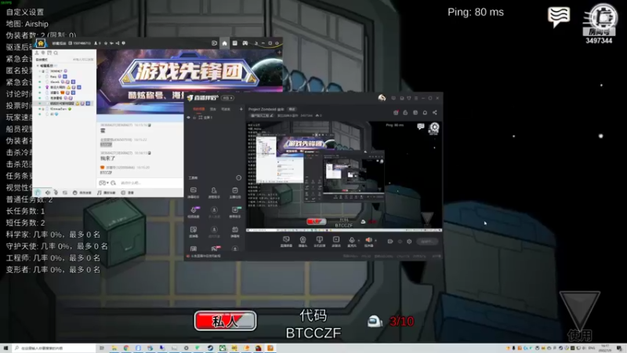Image resolution: width=627 pixels, height=353 pixels.
Task: Open Windows notification center in taskbar
Action: 619,348
